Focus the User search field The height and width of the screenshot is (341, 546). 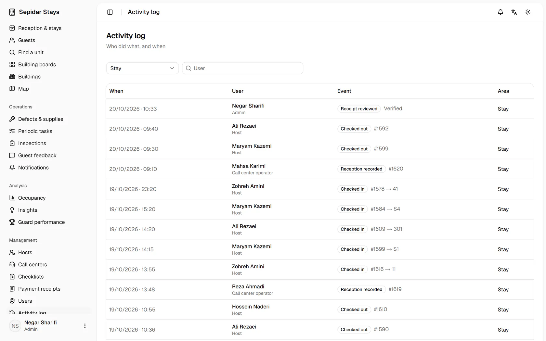click(242, 68)
